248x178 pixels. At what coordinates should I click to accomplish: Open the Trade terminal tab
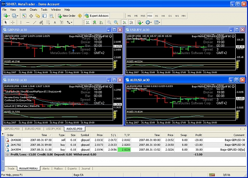click(x=11, y=168)
